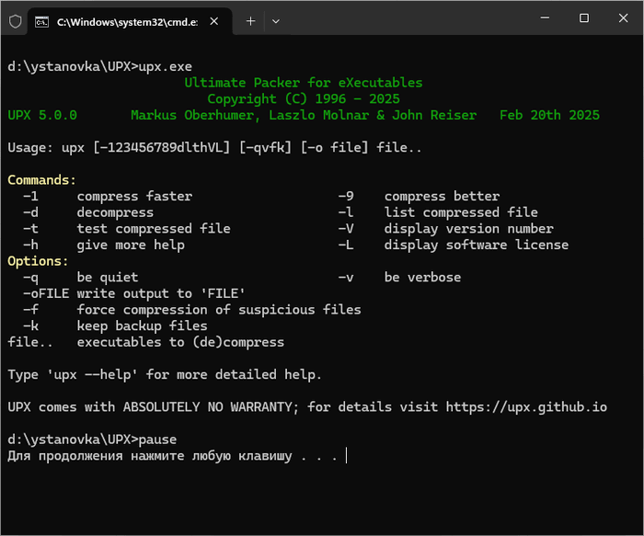
Task: Select the C:\Windows\system32\cmd.exe tab
Action: [130, 22]
